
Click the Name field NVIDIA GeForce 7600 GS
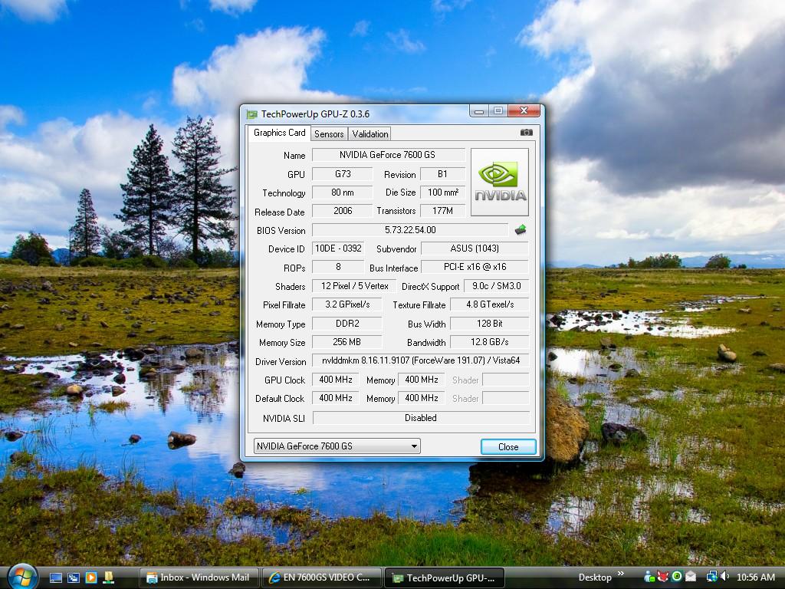click(x=388, y=155)
